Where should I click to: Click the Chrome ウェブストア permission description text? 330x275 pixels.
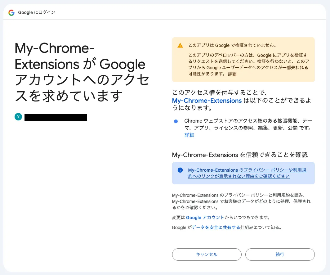(x=248, y=124)
